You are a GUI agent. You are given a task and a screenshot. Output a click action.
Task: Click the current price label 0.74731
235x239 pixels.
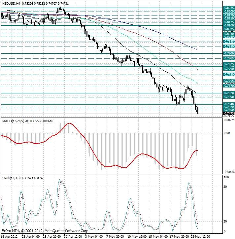[229, 114]
